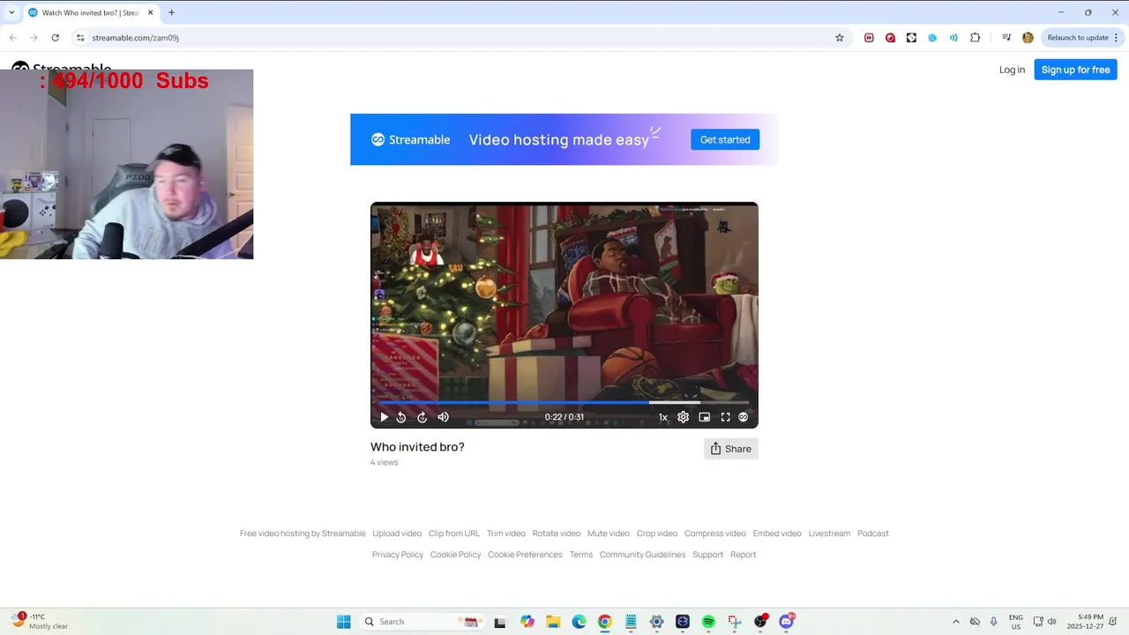1129x635 pixels.
Task: Toggle picture-in-picture mode on the player
Action: coord(704,417)
